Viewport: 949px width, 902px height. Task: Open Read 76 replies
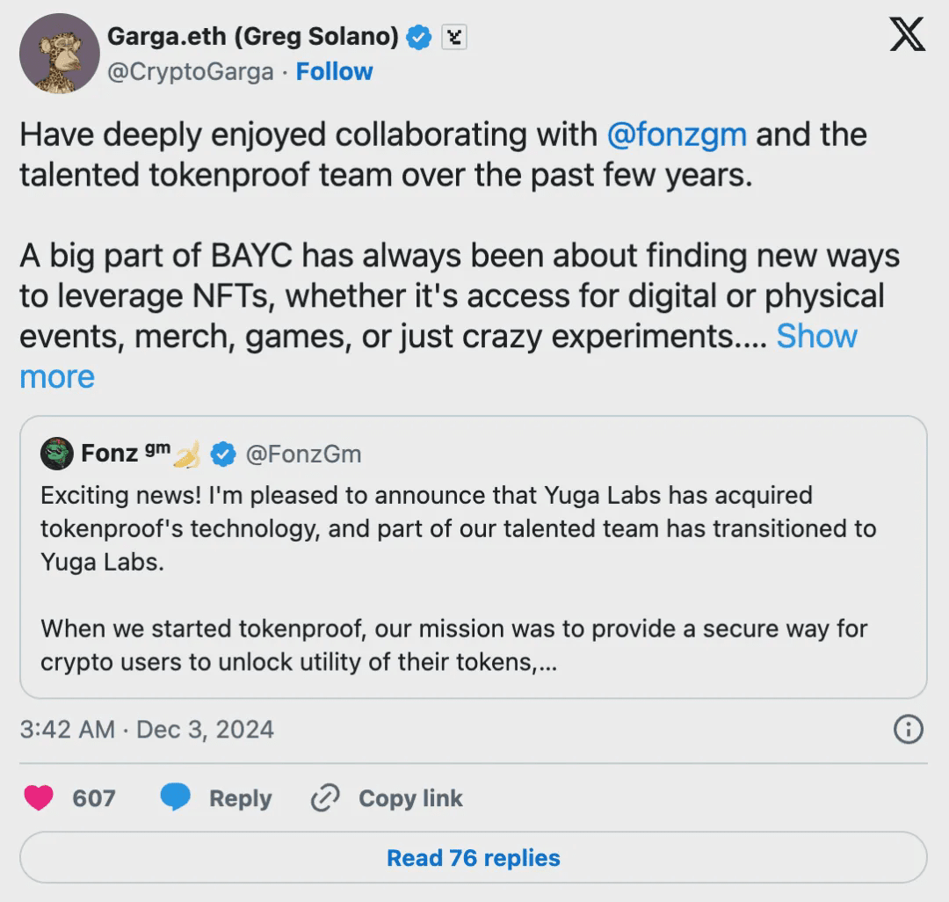point(474,858)
